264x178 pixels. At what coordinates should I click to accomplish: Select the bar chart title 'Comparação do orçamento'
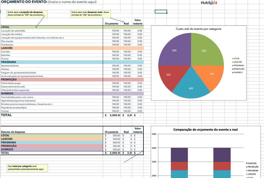pyautogui.click(x=205, y=130)
